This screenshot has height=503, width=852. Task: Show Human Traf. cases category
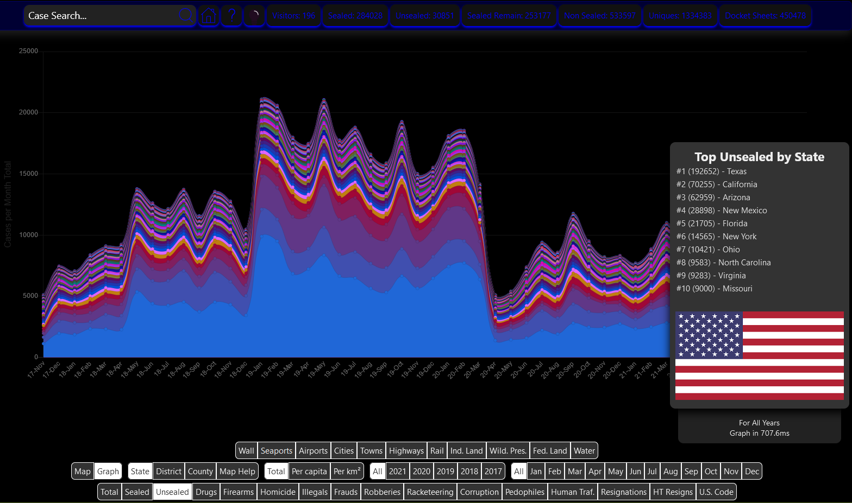pos(573,492)
